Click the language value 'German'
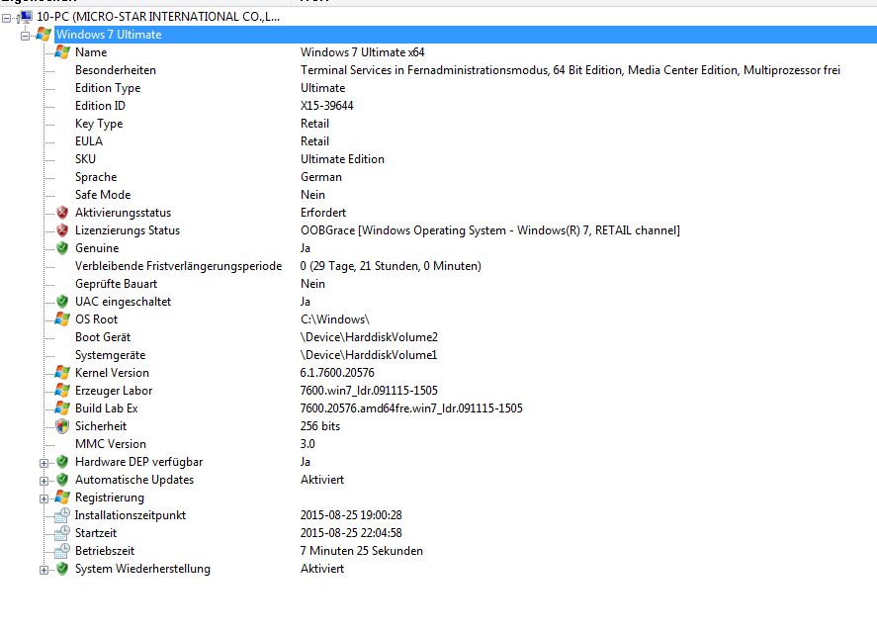 coord(321,177)
